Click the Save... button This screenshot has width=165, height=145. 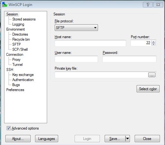click(x=115, y=139)
